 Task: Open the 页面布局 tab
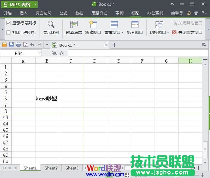pyautogui.click(x=43, y=13)
